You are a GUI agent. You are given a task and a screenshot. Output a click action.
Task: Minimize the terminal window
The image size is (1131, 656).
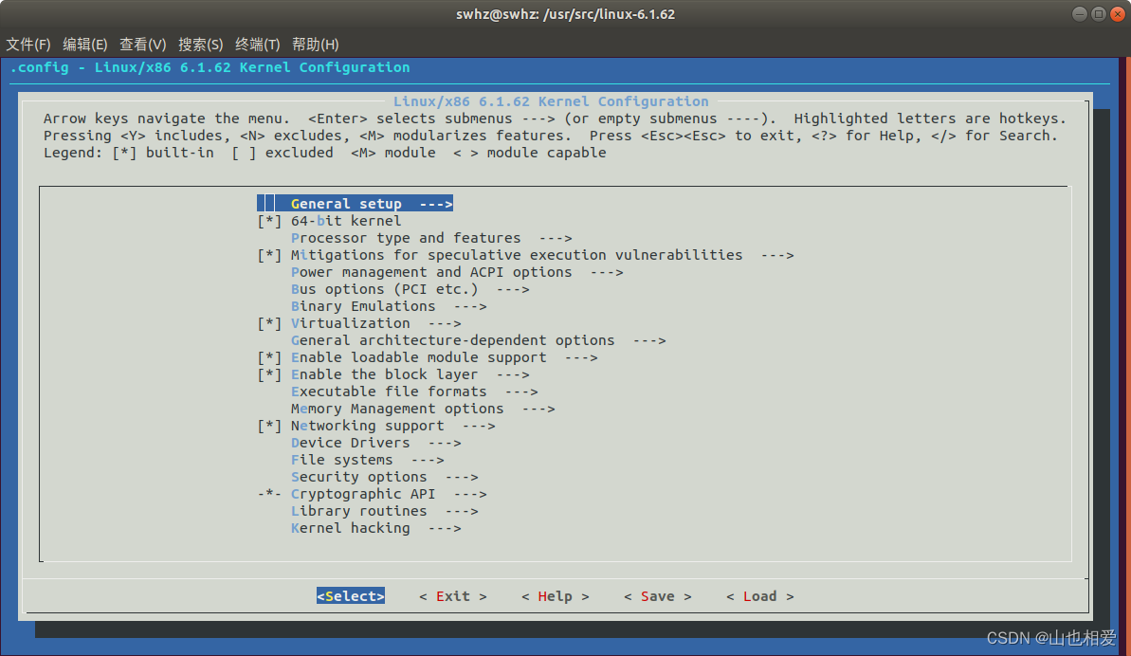click(x=1079, y=13)
